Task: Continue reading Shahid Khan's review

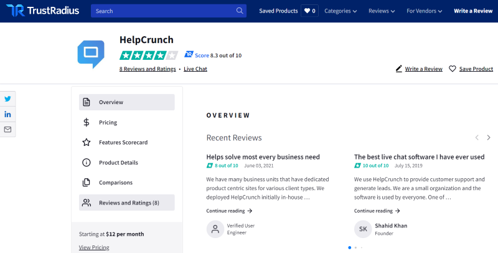Action: [377, 211]
